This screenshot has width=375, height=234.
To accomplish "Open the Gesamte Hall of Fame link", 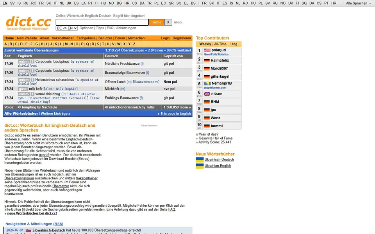I will click(x=216, y=138).
